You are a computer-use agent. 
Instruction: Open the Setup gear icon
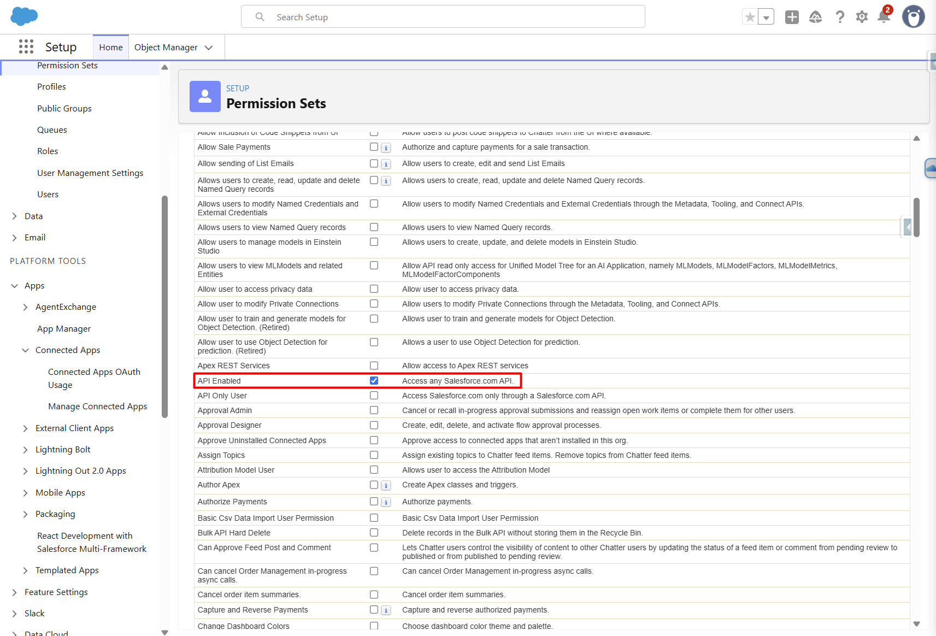pyautogui.click(x=862, y=17)
